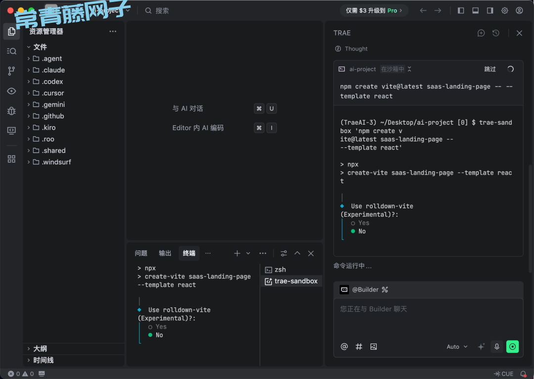Click the microphone voice input icon
This screenshot has height=379, width=534.
click(x=497, y=347)
